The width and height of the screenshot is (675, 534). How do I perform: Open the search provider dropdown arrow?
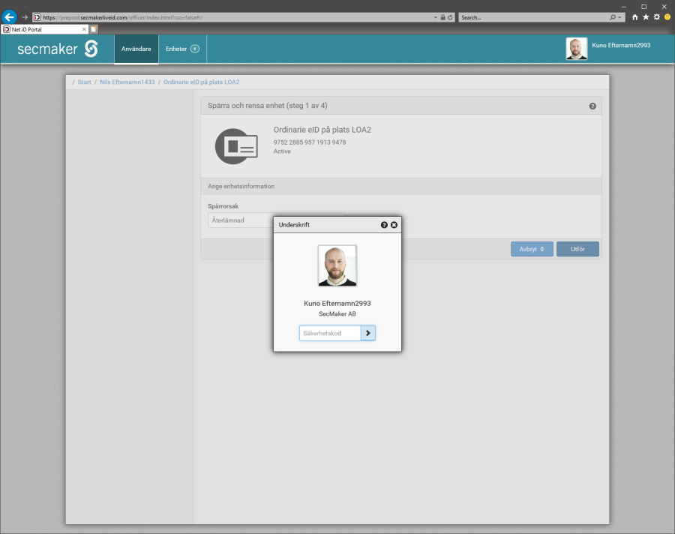620,18
